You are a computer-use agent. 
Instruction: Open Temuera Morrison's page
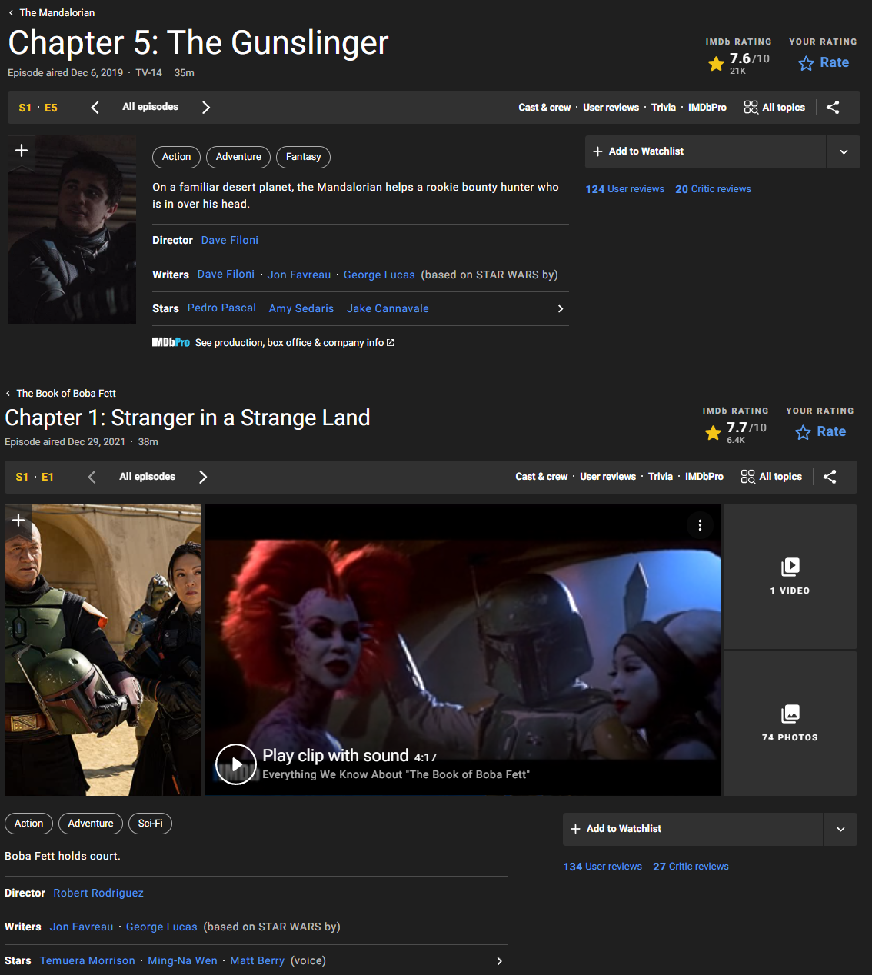click(x=88, y=960)
